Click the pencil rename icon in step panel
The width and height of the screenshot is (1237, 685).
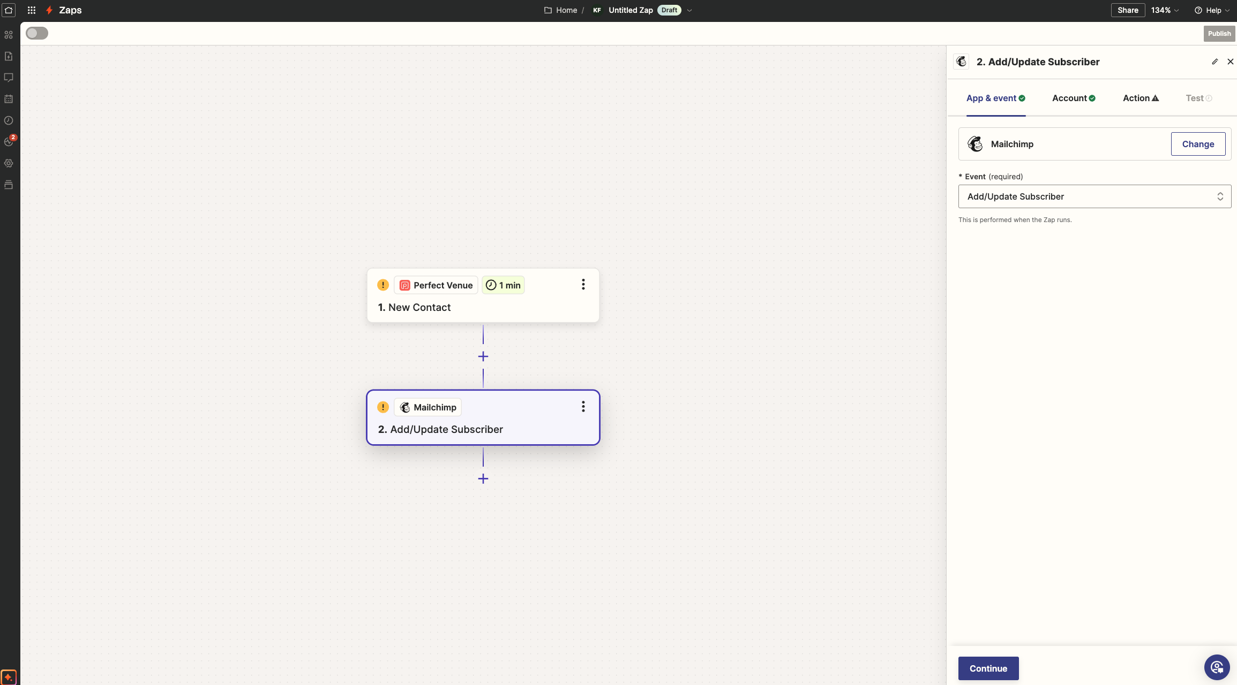coord(1215,62)
